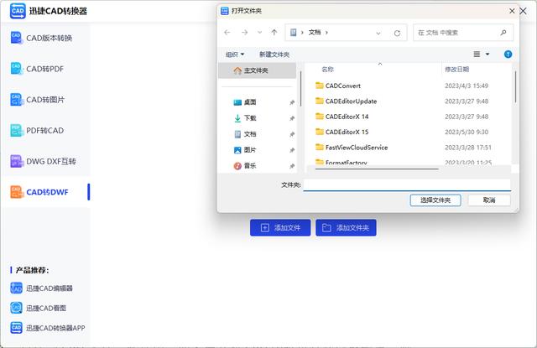
Task: Click the 迅捷CAD看图 product icon
Action: coord(16,308)
